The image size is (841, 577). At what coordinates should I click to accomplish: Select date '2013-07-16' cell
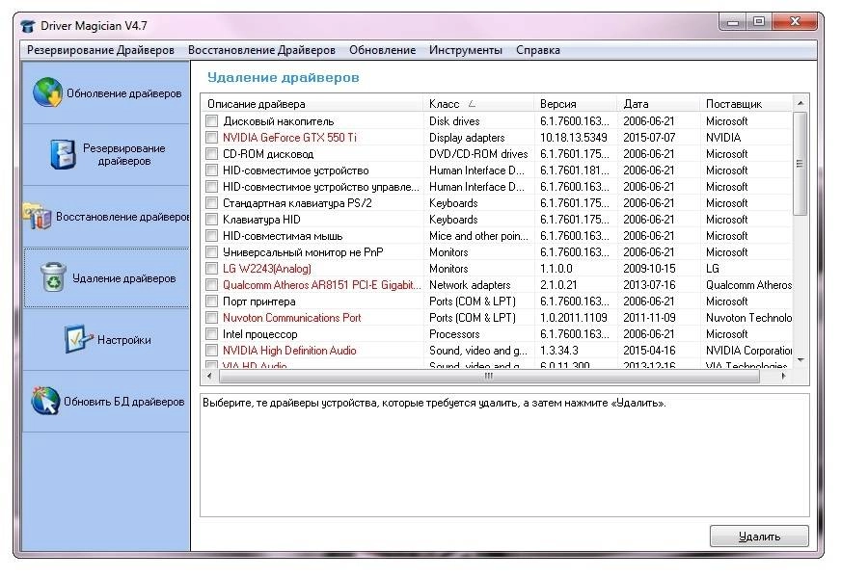[649, 285]
